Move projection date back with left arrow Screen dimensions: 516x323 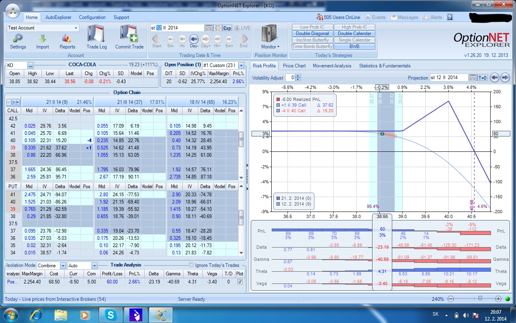(x=495, y=78)
